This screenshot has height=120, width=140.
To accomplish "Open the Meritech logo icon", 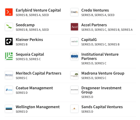I will [x=9, y=75].
